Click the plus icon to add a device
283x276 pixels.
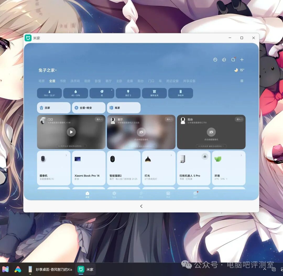[242, 60]
